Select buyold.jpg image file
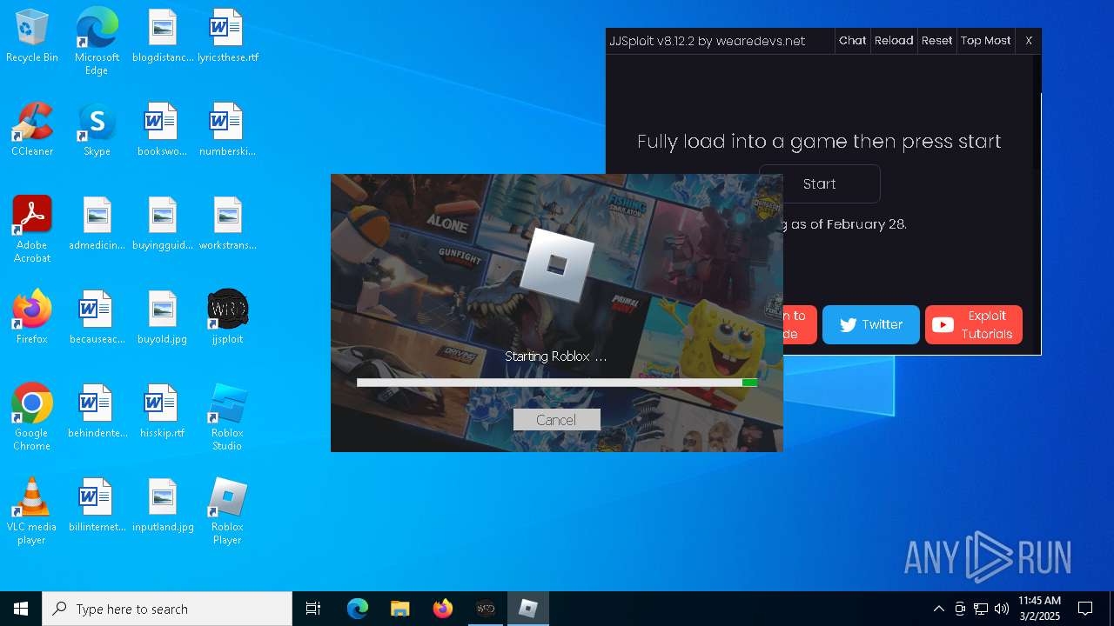Screen dimensions: 1114x626 pos(163,318)
